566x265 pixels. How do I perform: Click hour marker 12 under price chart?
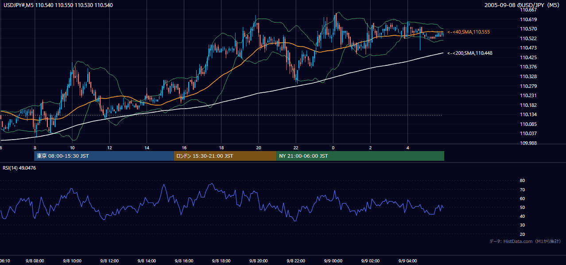coord(109,148)
